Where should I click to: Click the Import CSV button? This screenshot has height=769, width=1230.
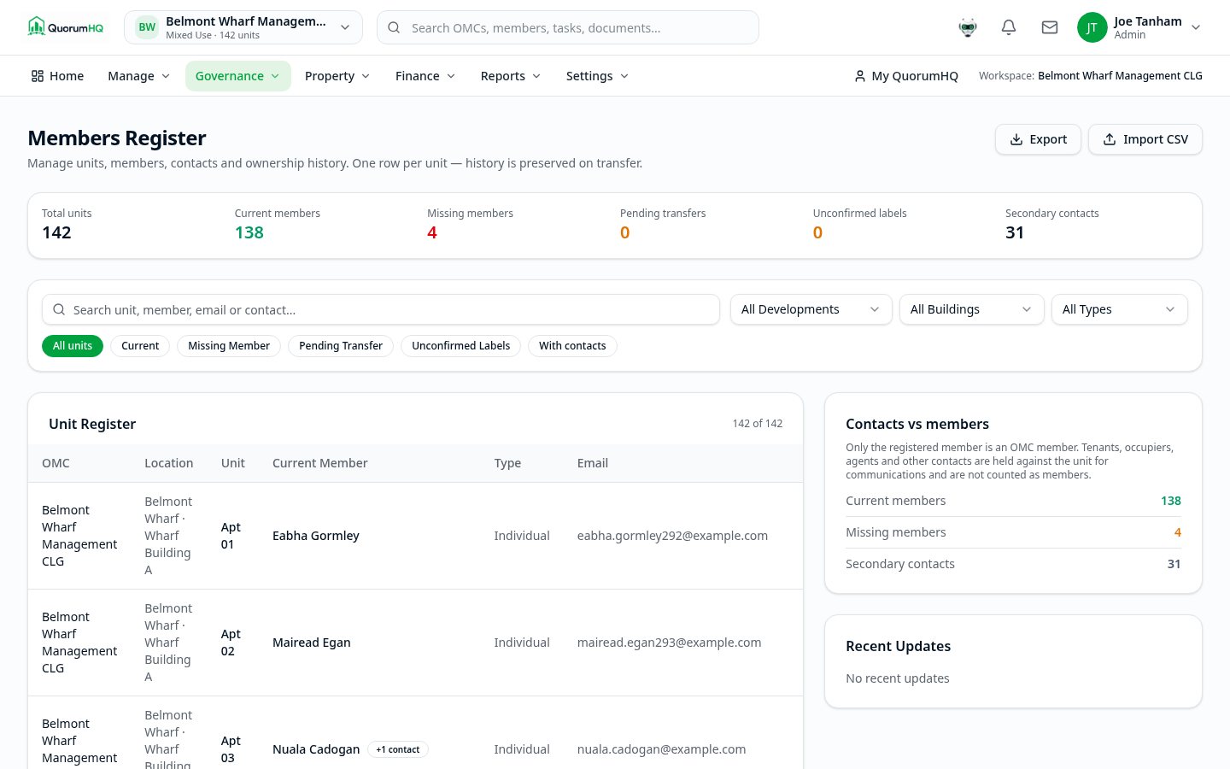pos(1145,139)
